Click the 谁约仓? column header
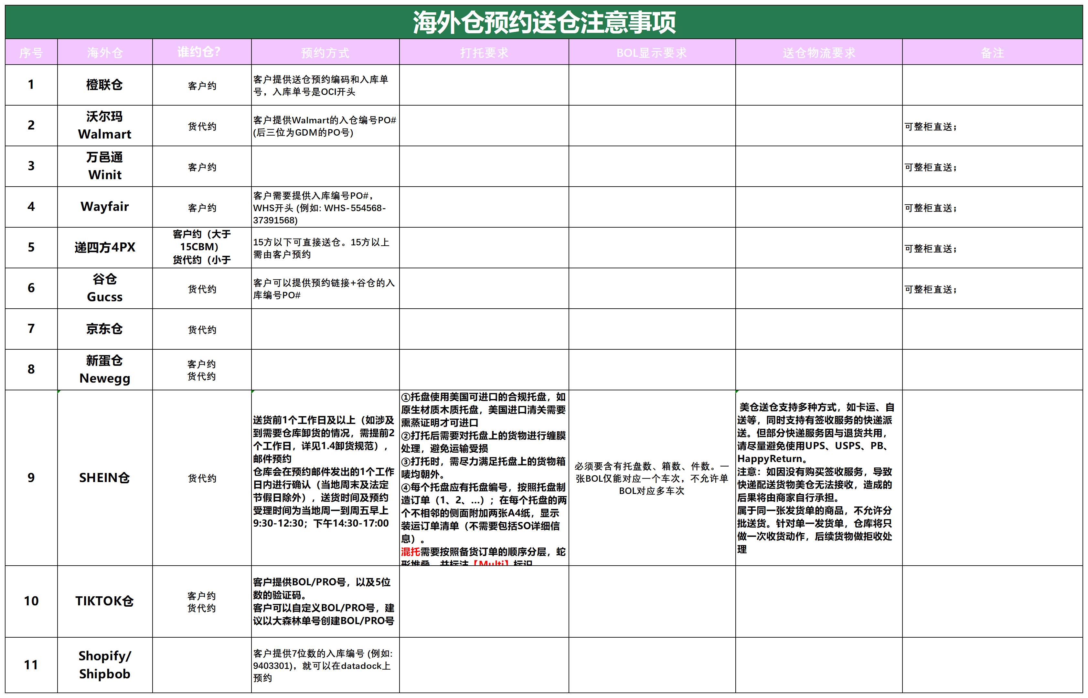1088x698 pixels. point(201,53)
